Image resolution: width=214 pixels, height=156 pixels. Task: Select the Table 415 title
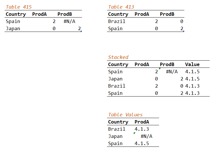click(19, 7)
